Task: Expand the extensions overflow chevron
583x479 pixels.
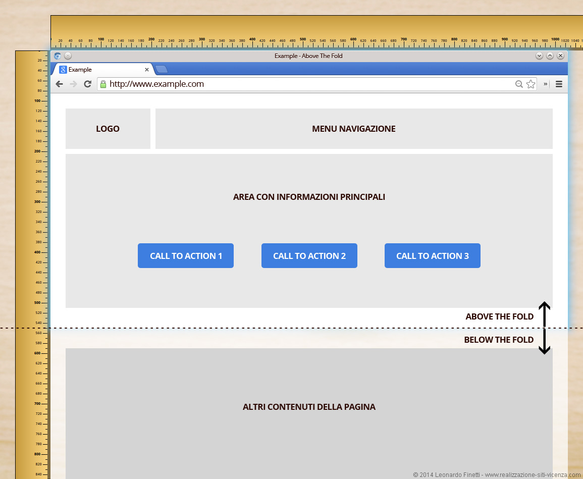Action: point(546,84)
